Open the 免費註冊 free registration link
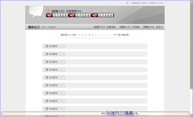Image resolution: width=193 pixels, height=117 pixels. tap(136, 3)
